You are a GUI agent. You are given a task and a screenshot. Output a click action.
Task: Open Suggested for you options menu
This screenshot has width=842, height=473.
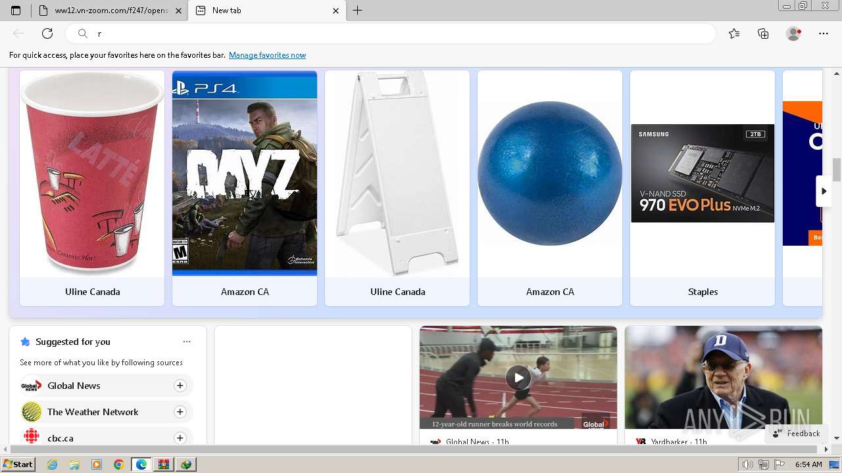point(187,342)
